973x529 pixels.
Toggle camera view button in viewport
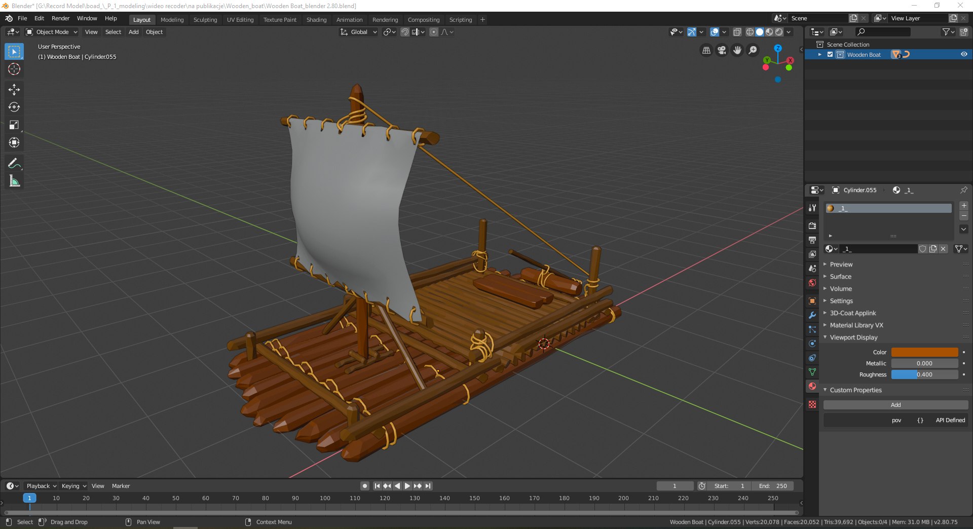(x=722, y=50)
